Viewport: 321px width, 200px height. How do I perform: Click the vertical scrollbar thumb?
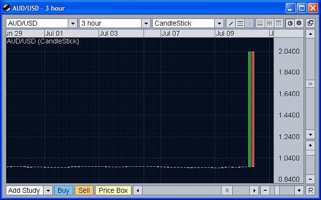pos(310,84)
